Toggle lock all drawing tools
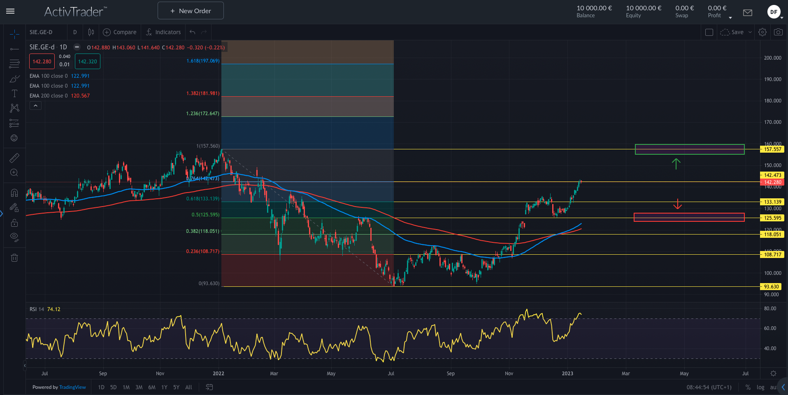The height and width of the screenshot is (395, 788). pos(14,223)
